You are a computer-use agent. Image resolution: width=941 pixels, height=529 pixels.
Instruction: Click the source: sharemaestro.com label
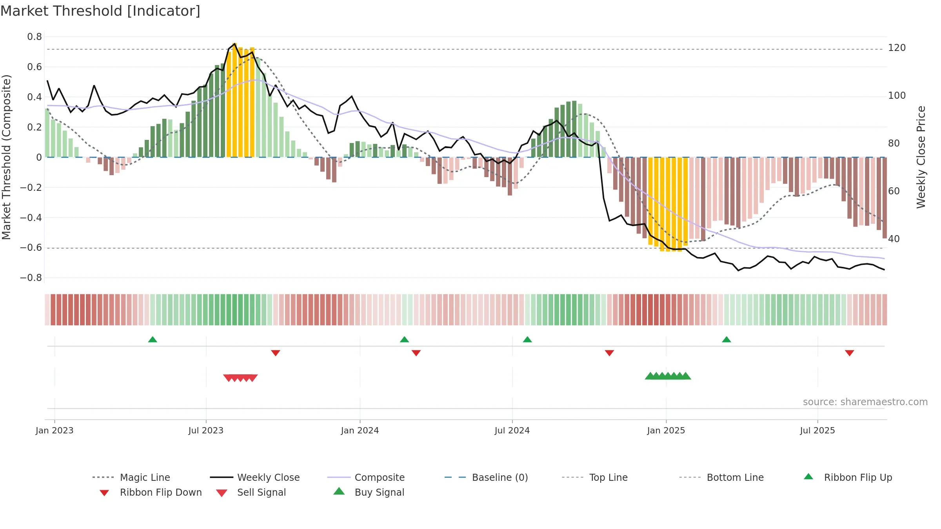865,402
